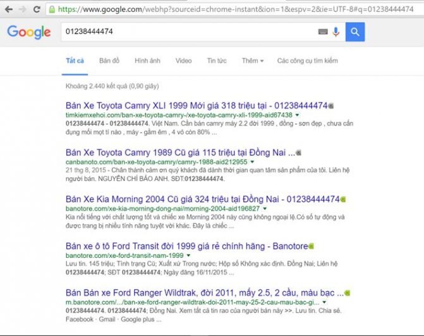Switch to the Bản đồ tab
This screenshot has height=336, width=424.
109,61
